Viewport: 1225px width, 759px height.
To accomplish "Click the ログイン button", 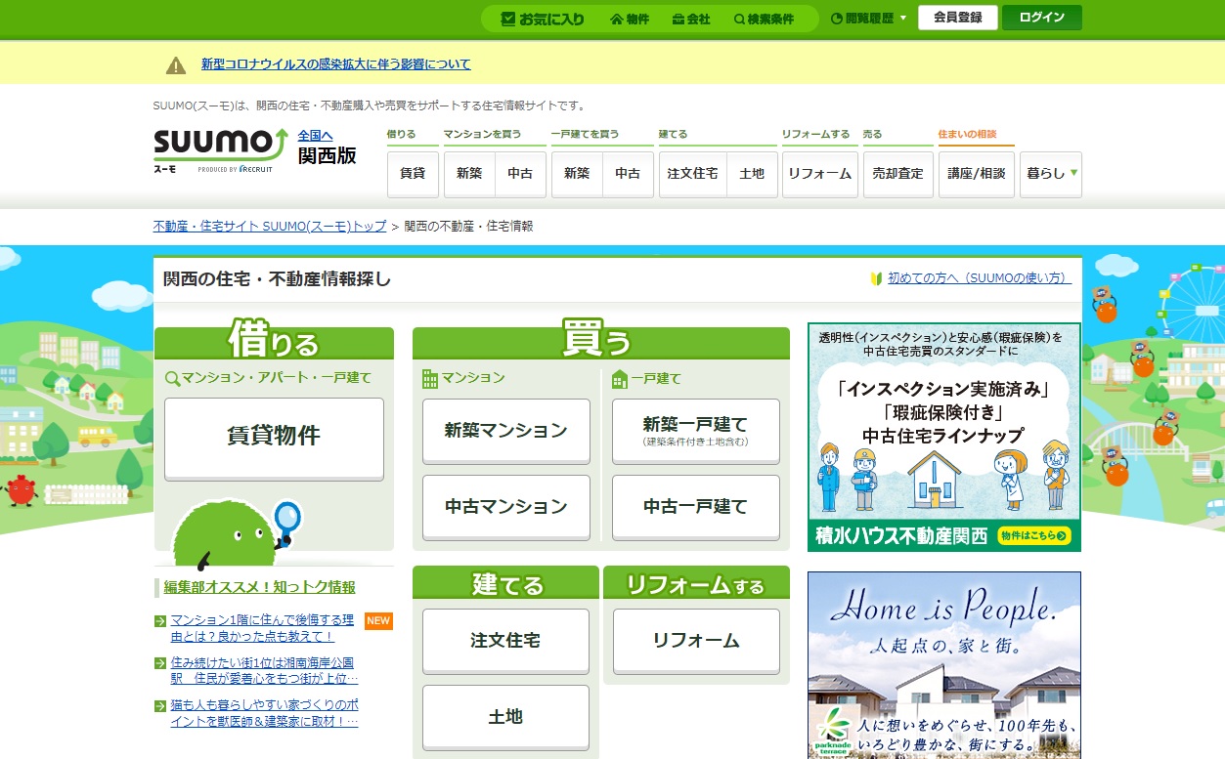I will coord(1042,18).
